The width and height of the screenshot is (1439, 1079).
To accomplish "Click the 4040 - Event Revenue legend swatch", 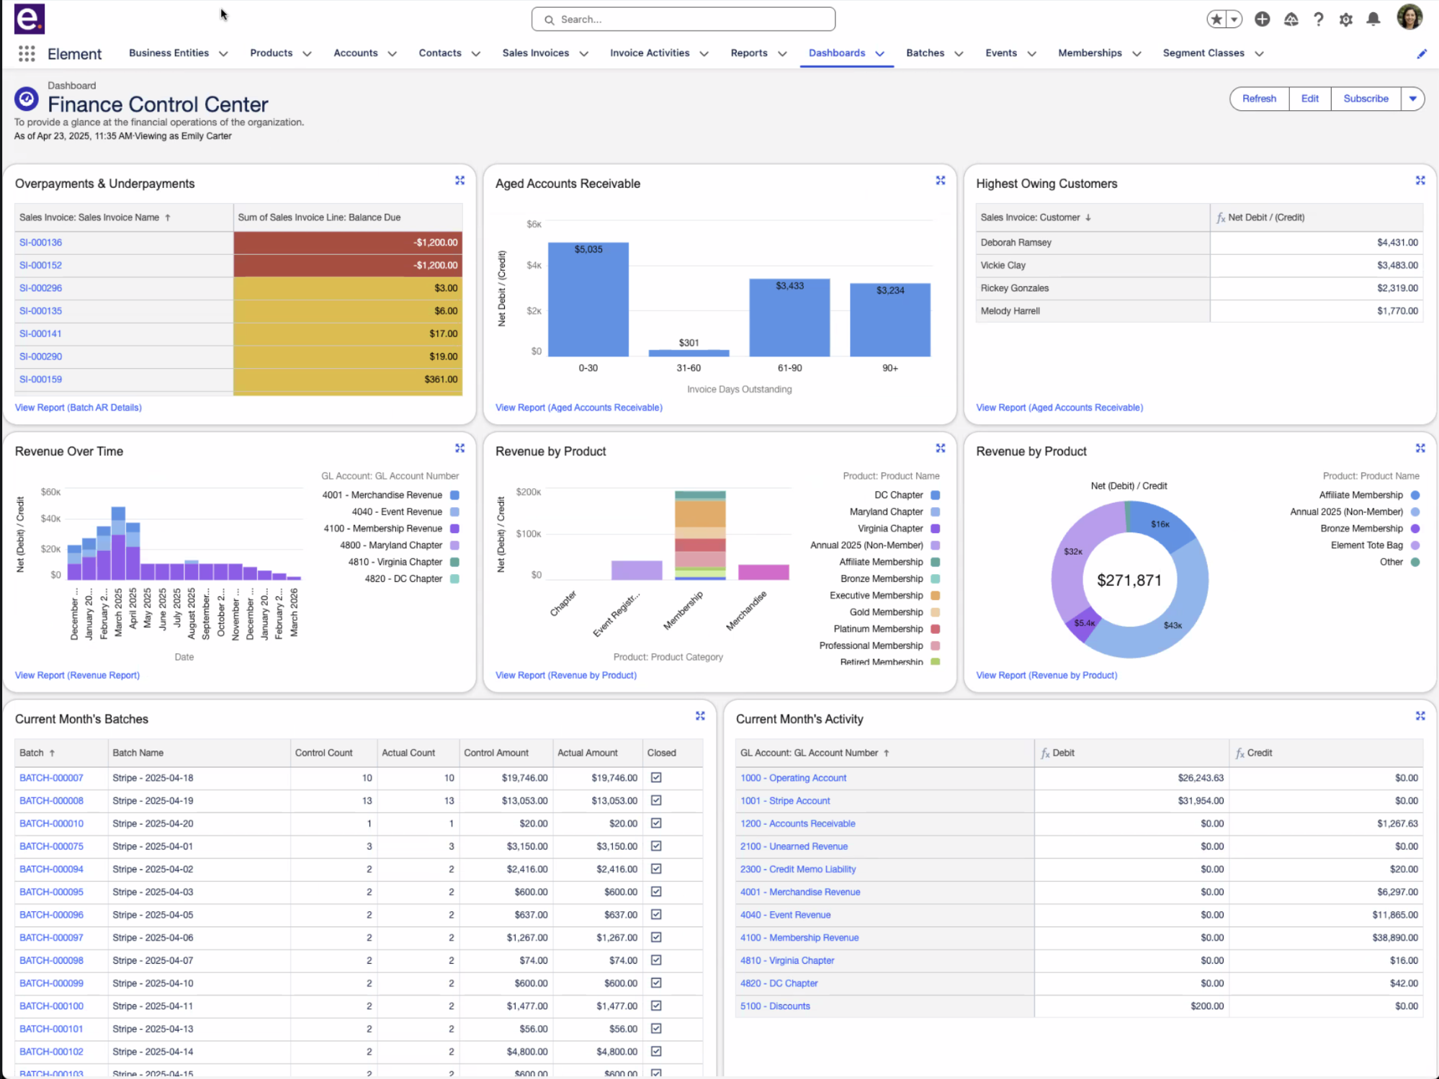I will (454, 512).
